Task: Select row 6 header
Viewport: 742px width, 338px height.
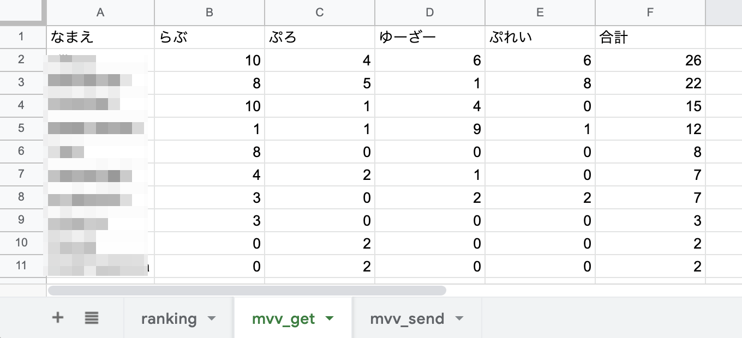Action: [x=21, y=151]
